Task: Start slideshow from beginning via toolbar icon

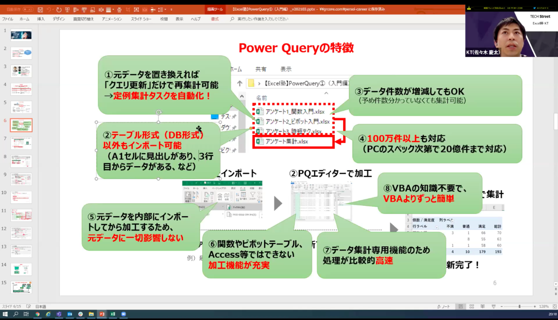Action: [68, 9]
